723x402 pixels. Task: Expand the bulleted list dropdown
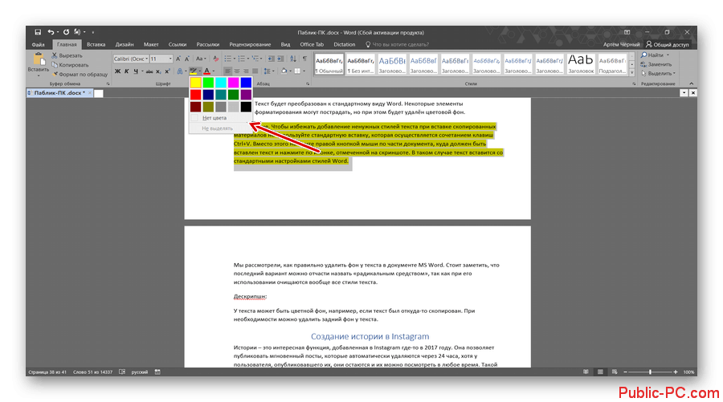[235, 59]
